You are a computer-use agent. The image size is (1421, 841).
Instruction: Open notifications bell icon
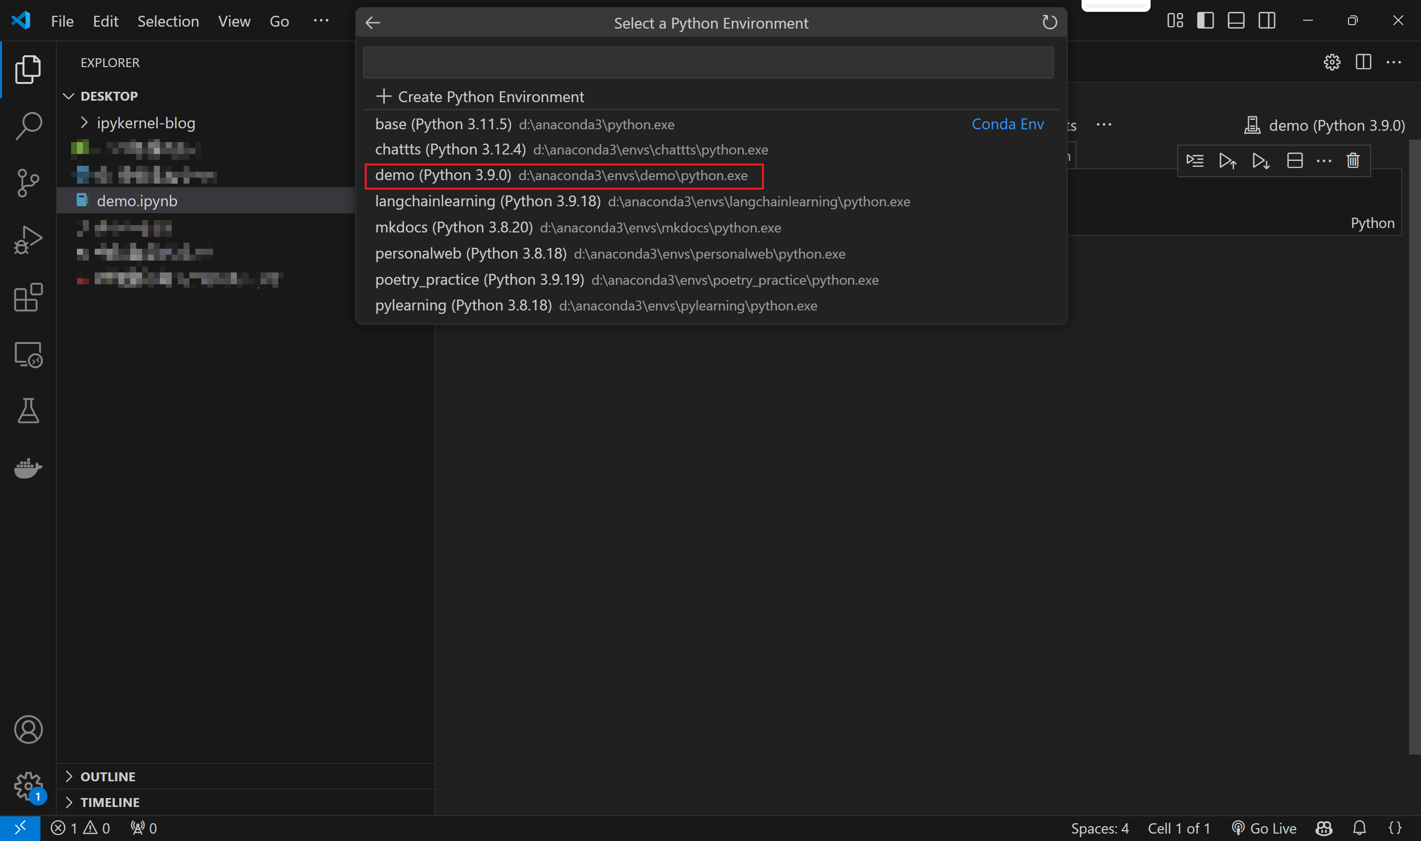pos(1359,829)
